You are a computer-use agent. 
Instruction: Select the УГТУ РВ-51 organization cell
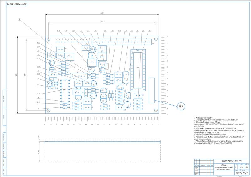242,173
